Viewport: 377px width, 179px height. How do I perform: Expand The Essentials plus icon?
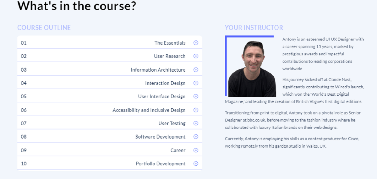196,43
